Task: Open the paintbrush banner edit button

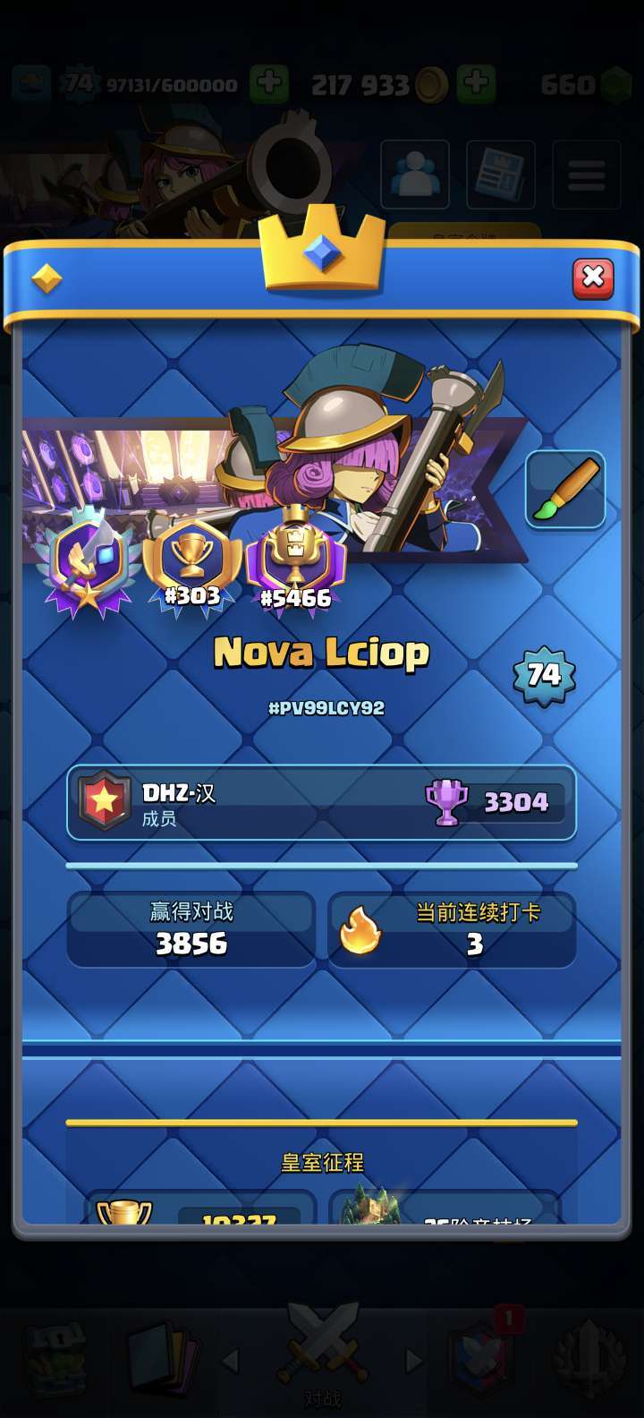Action: click(565, 490)
